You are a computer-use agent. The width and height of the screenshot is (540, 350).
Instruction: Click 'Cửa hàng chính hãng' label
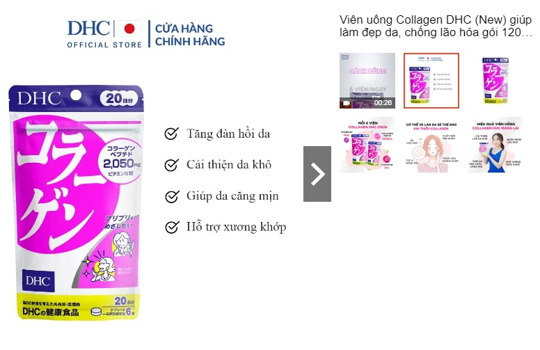[x=190, y=35]
